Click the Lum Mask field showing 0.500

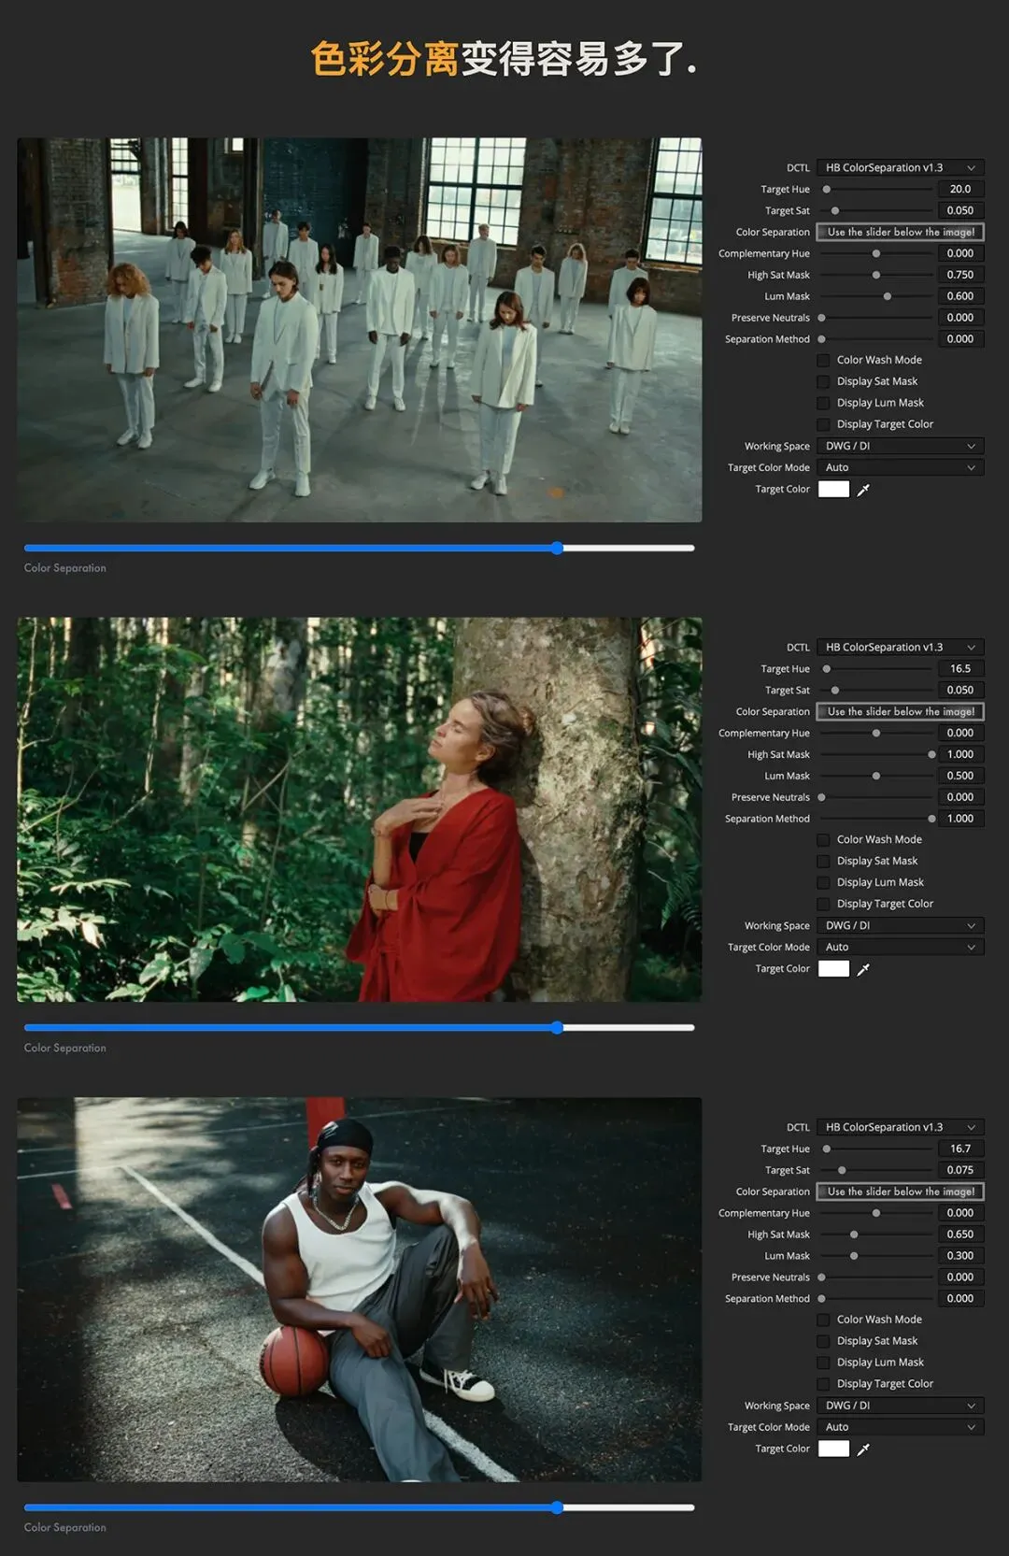click(x=960, y=776)
